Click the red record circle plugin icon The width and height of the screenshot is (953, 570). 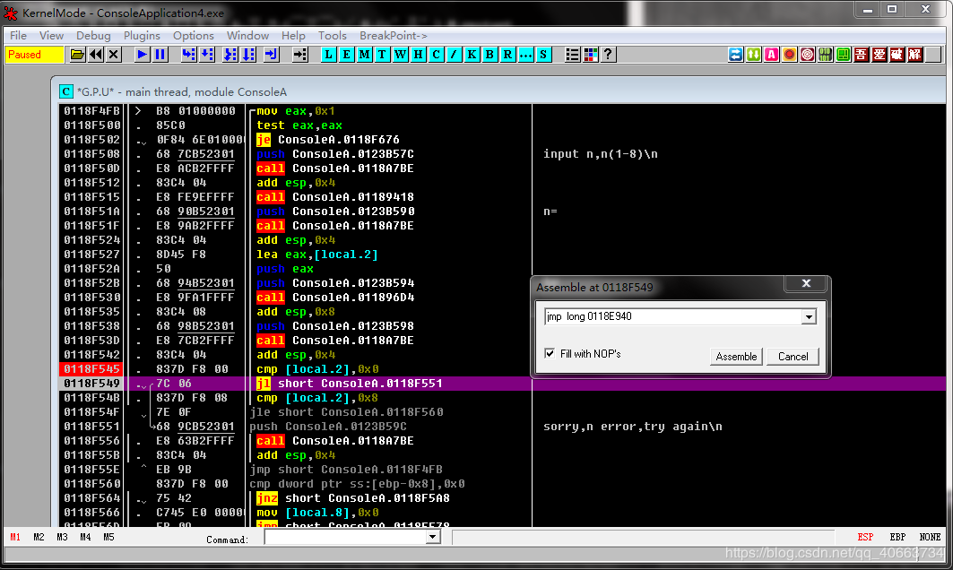(790, 55)
